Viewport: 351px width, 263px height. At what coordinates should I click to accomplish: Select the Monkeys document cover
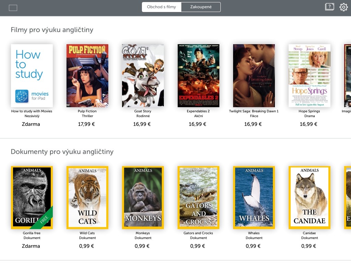point(143,198)
